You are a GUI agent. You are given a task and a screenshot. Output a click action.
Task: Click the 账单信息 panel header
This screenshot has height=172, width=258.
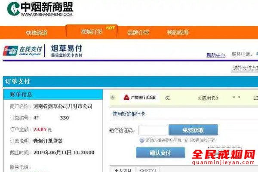[x=53, y=95]
